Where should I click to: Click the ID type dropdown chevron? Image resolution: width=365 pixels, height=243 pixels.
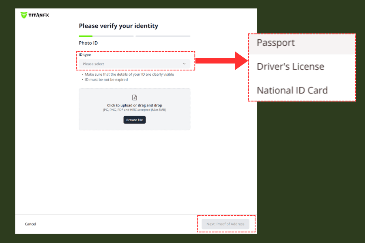pos(184,64)
